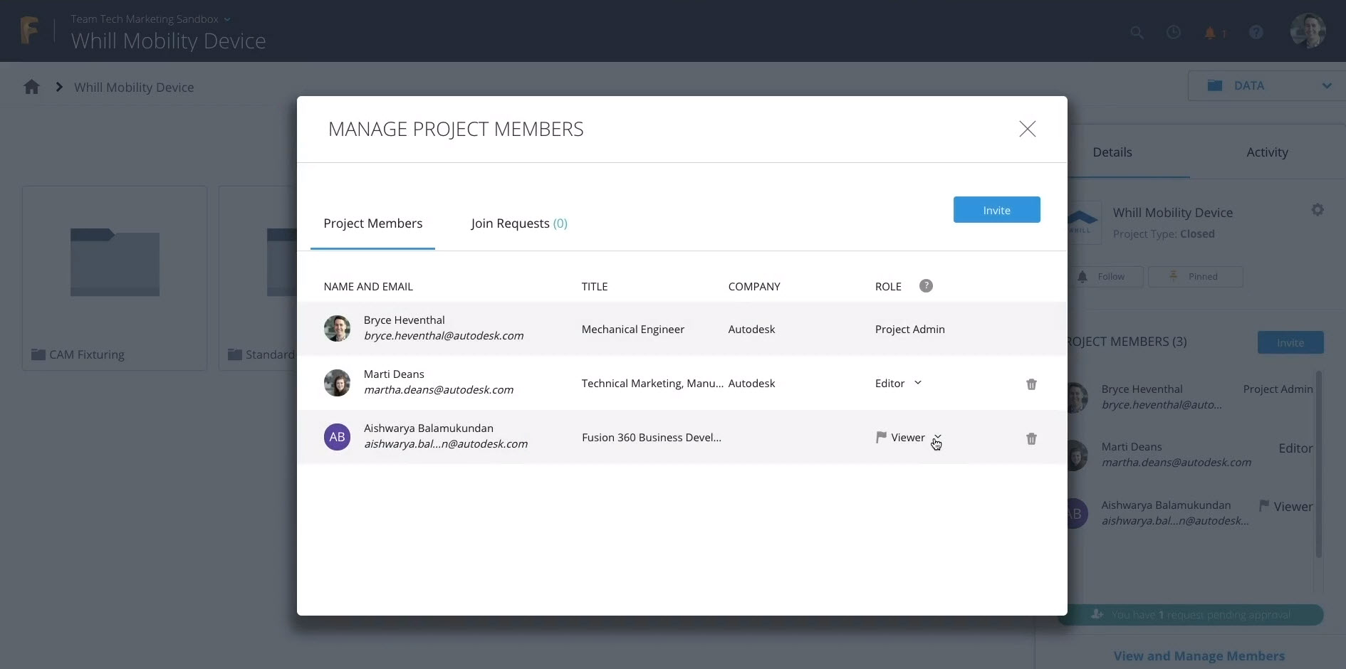Click the NAME AND EMAIL column header
This screenshot has width=1346, height=669.
pos(368,286)
